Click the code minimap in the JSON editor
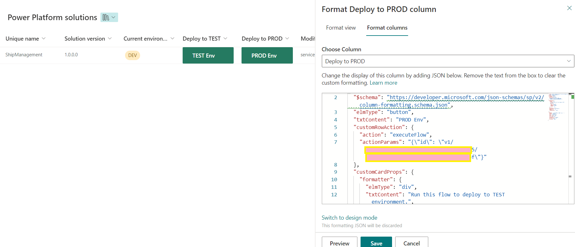This screenshot has width=575, height=247. [x=557, y=107]
